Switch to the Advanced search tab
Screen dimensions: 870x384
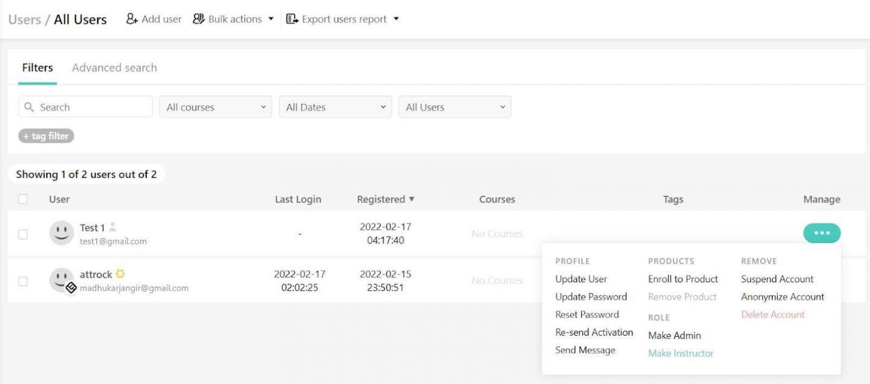click(114, 68)
